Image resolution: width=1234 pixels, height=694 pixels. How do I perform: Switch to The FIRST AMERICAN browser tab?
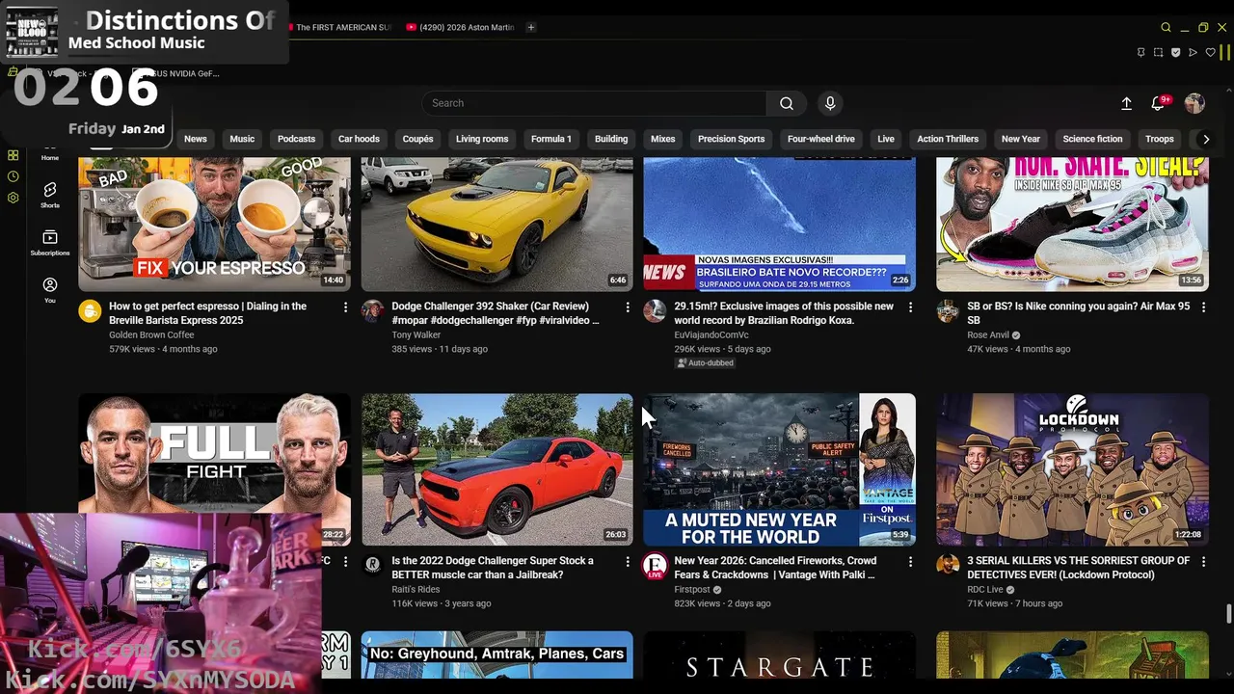341,27
